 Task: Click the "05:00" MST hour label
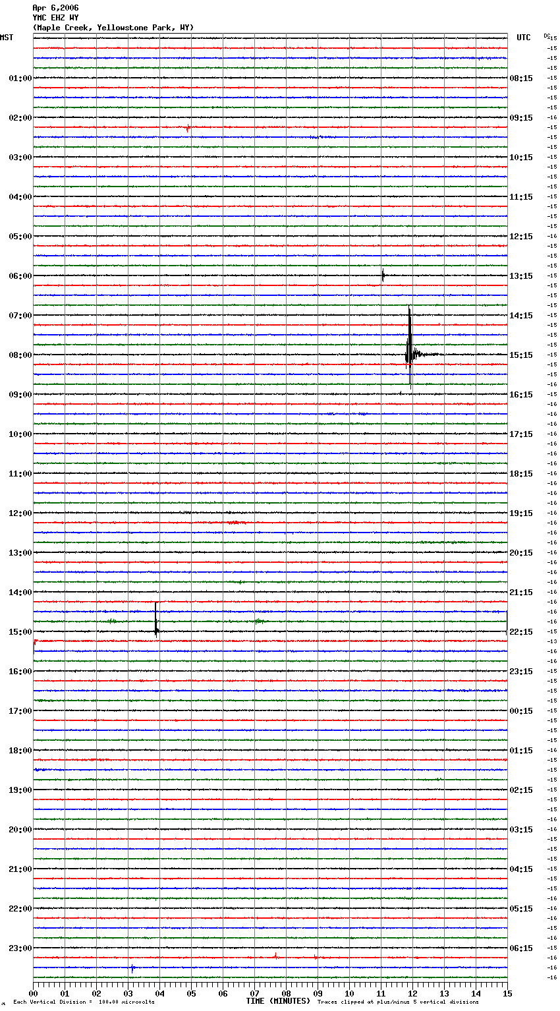click(x=20, y=237)
